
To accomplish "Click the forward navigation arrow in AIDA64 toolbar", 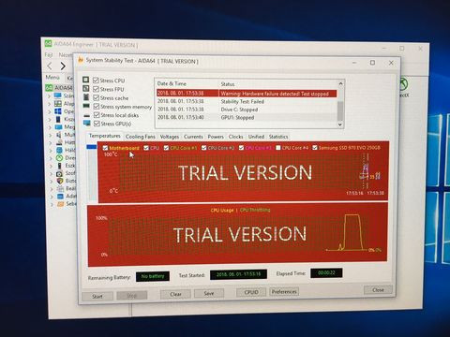I will click(x=63, y=66).
